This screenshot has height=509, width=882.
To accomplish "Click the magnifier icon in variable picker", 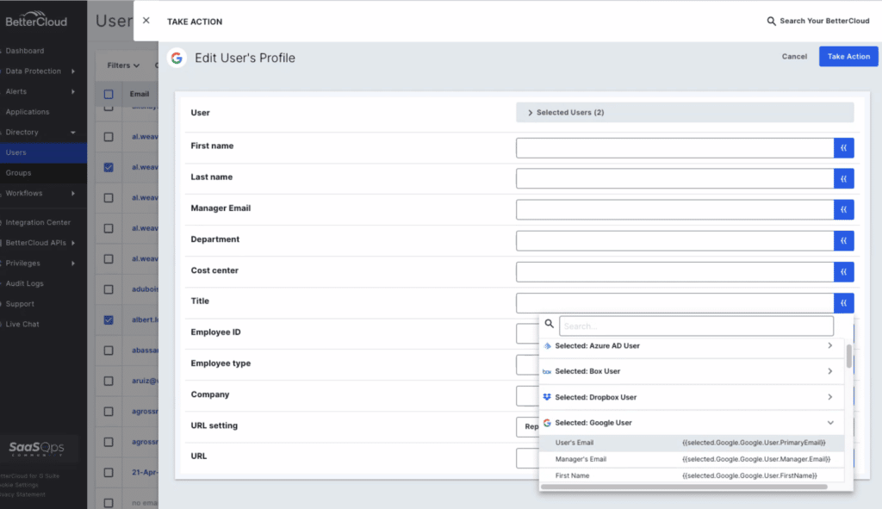I will pos(549,324).
